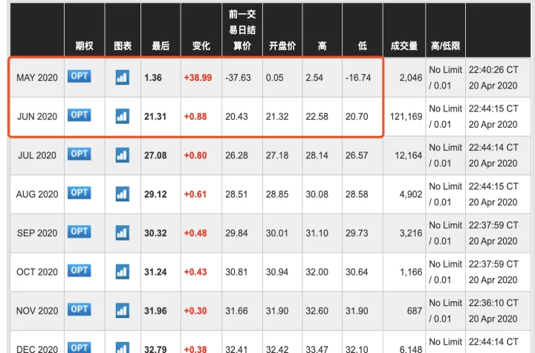This screenshot has height=353, width=535.
Task: Open the chart icon for AUG 2020
Action: click(122, 193)
